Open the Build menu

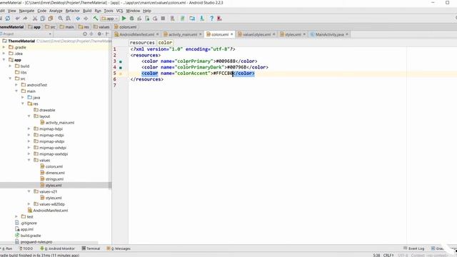[87, 11]
